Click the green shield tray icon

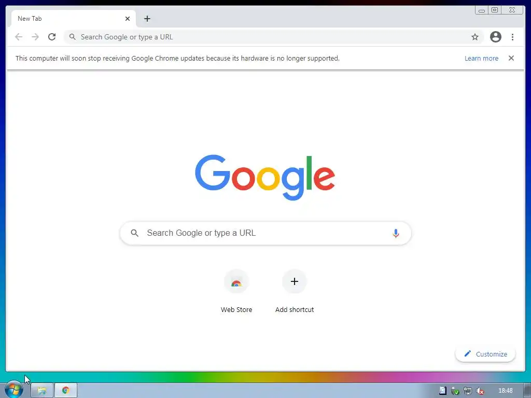pos(455,391)
